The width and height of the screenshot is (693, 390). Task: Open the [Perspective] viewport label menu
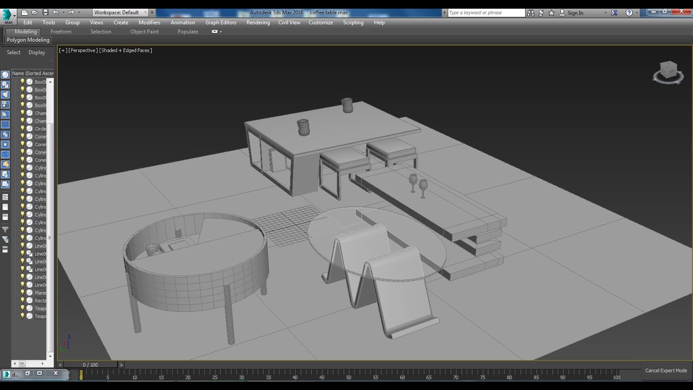pos(83,50)
